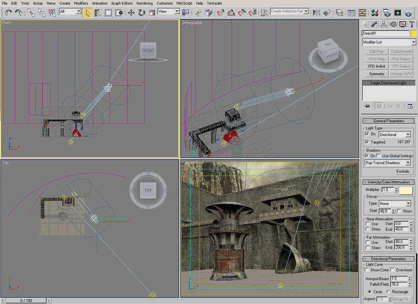Screen dimensions: 418x304
Task: Click the Mirror tool icon
Action: pyautogui.click(x=316, y=12)
